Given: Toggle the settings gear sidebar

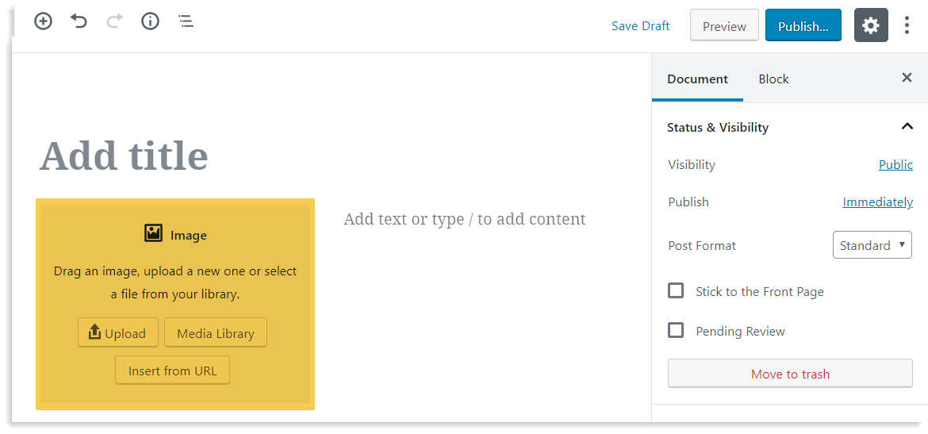Looking at the screenshot, I should (x=870, y=25).
